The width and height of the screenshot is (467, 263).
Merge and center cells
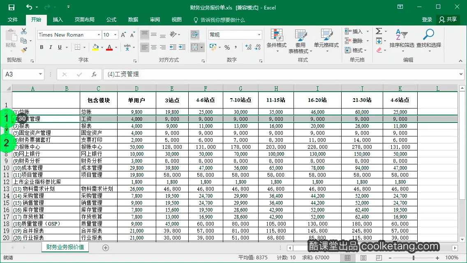[195, 47]
